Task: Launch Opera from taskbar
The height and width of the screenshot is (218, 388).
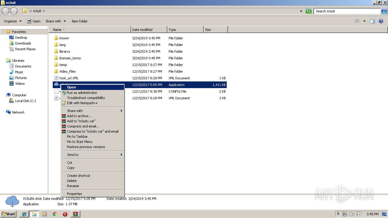Action: (65, 214)
